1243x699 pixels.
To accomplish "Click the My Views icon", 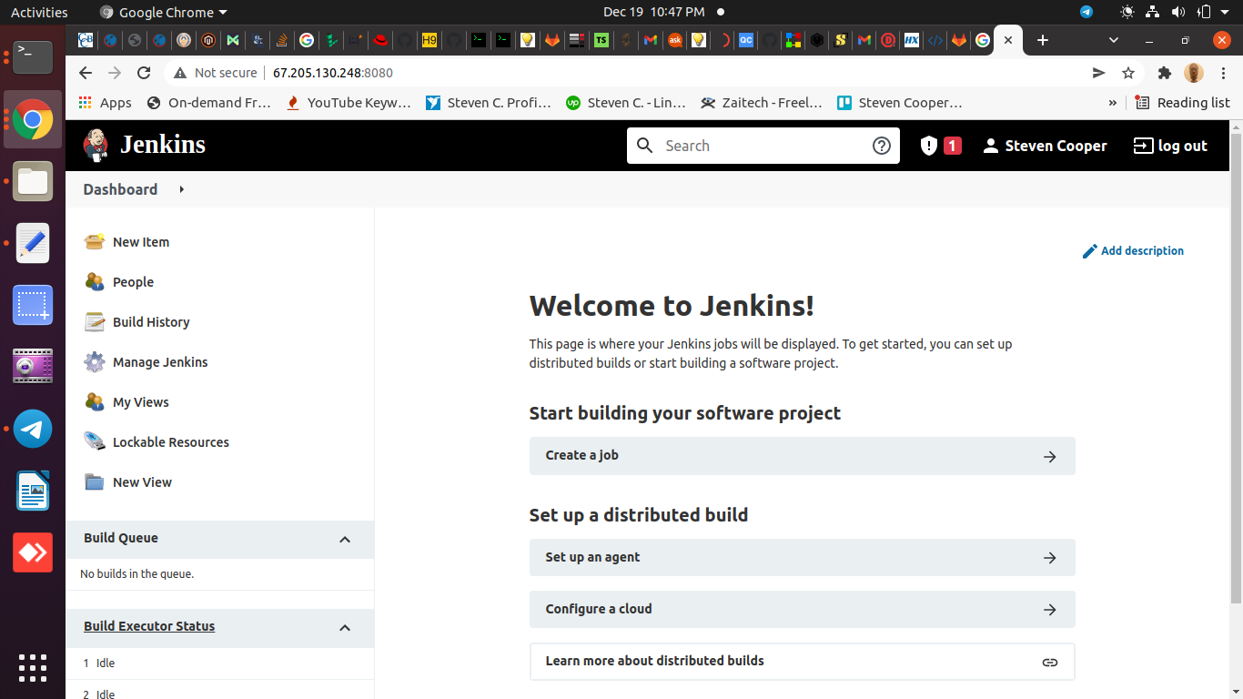I will click(x=95, y=401).
